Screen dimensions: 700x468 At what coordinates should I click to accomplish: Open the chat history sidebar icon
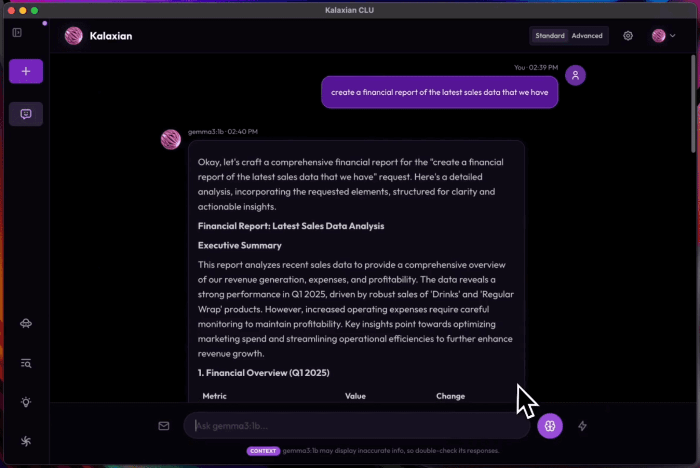coord(26,114)
